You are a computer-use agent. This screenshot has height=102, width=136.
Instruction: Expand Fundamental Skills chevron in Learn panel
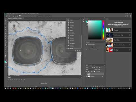pos(129,35)
